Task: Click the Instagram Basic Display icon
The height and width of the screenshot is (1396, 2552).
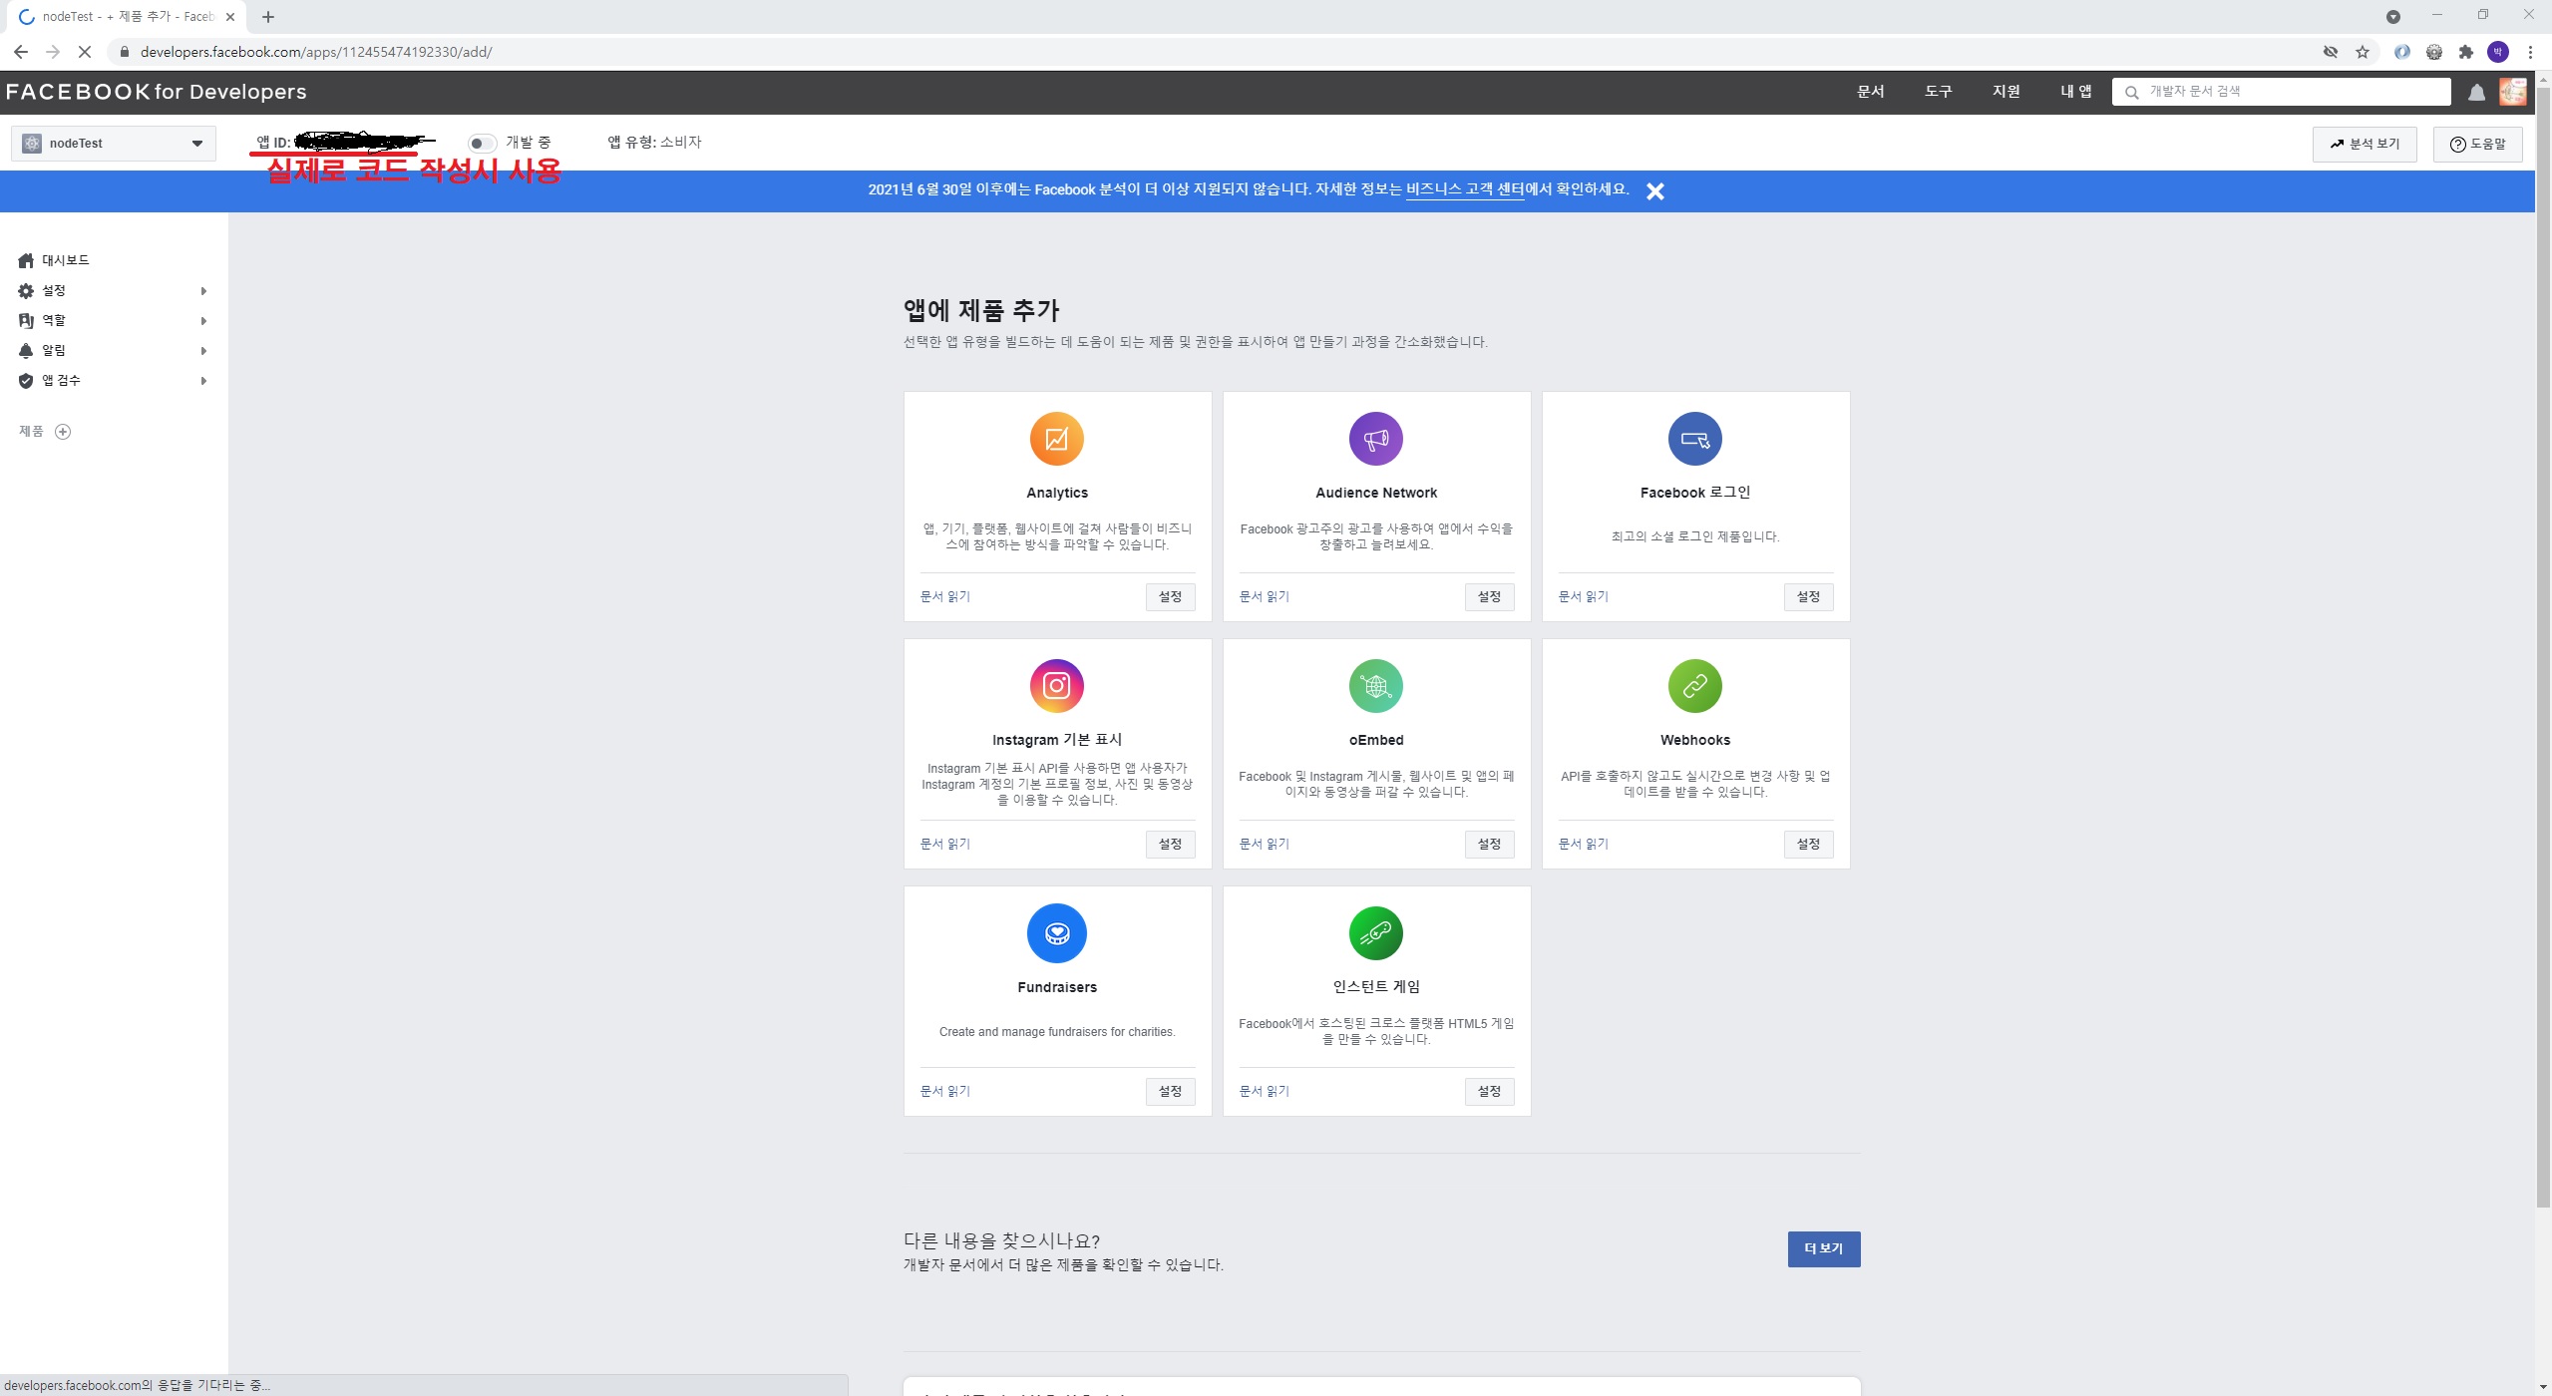Action: tap(1056, 686)
